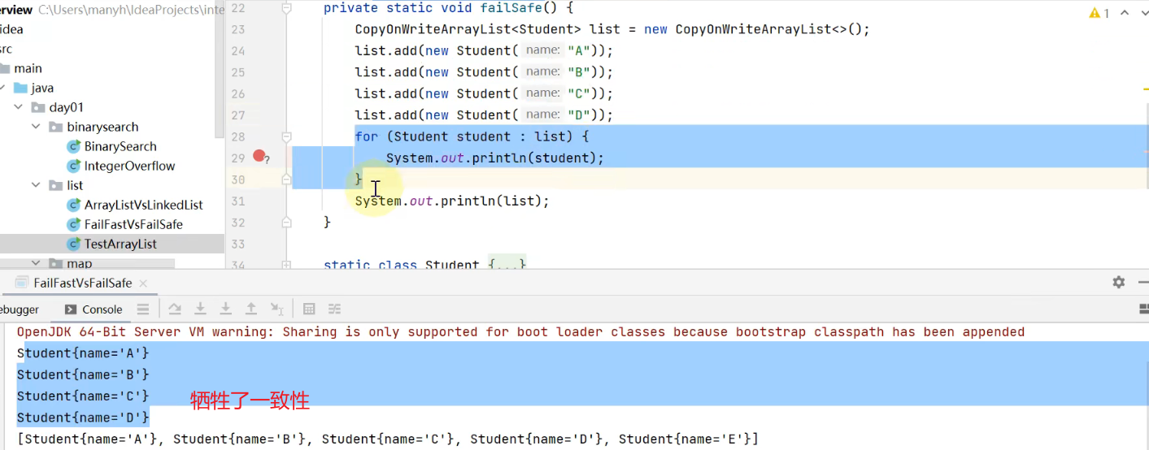Click the IntegerOverflow class icon
Viewport: 1149px width, 450px height.
(x=75, y=166)
